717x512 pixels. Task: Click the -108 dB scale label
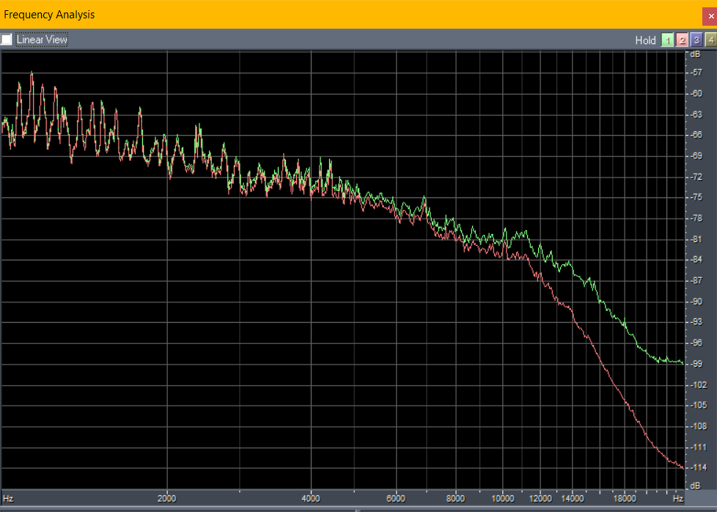[699, 426]
